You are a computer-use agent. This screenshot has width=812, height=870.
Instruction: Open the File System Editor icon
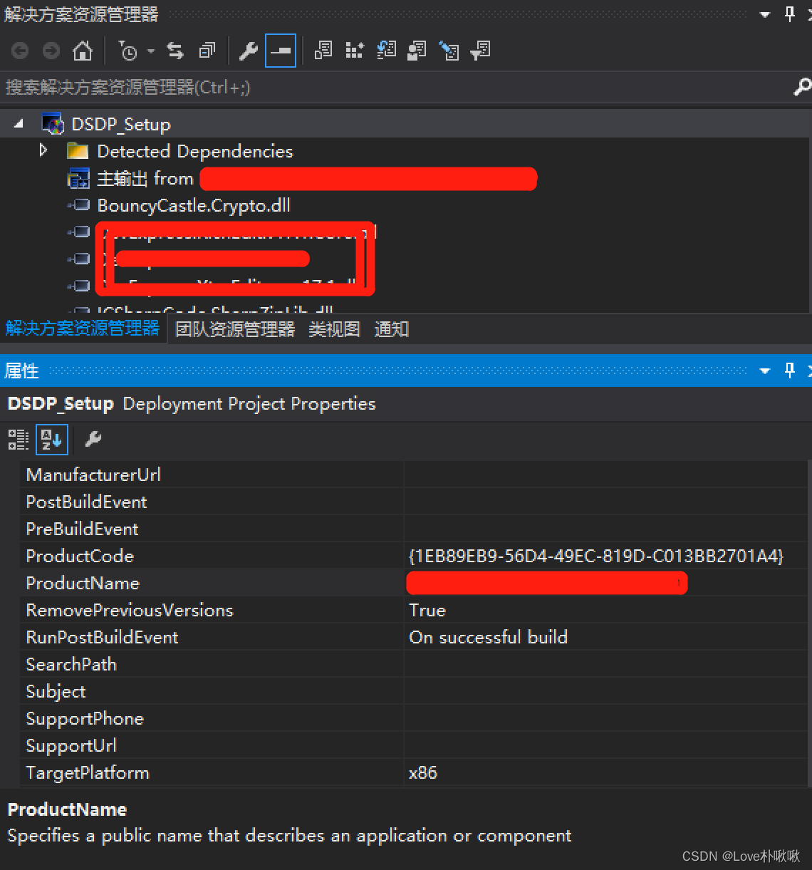click(323, 51)
